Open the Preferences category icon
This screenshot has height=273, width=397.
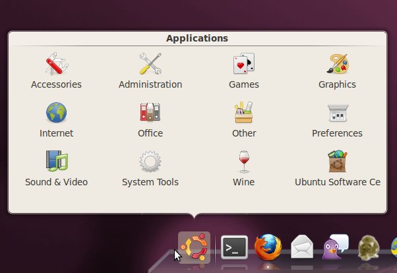(338, 113)
